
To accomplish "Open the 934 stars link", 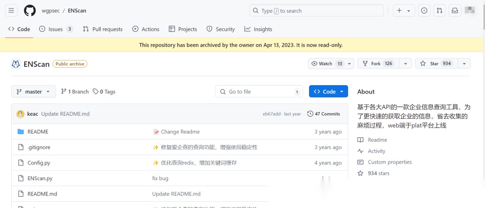I will click(379, 173).
